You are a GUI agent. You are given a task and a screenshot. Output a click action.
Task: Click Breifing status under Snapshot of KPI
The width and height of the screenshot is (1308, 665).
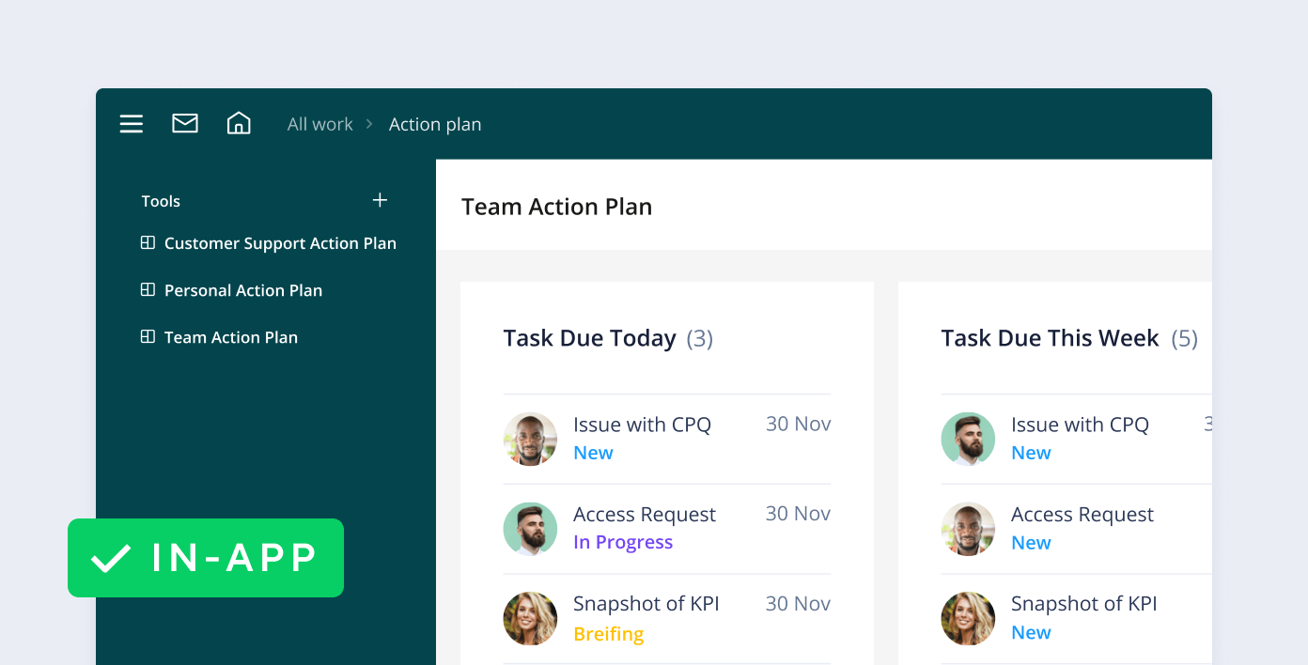[x=608, y=634]
